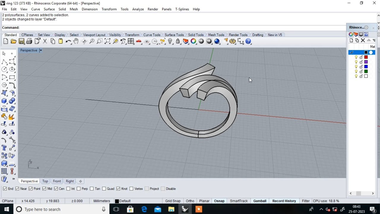The height and width of the screenshot is (214, 380).
Task: Add a new viewport tab with plus icon
Action: pos(80,181)
